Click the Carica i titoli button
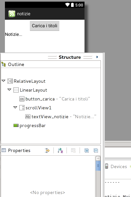Screen dimensions: 131x197 [45, 26]
